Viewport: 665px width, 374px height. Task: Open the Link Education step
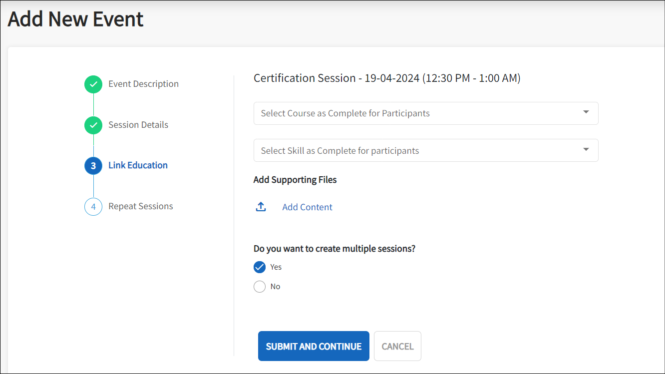138,165
